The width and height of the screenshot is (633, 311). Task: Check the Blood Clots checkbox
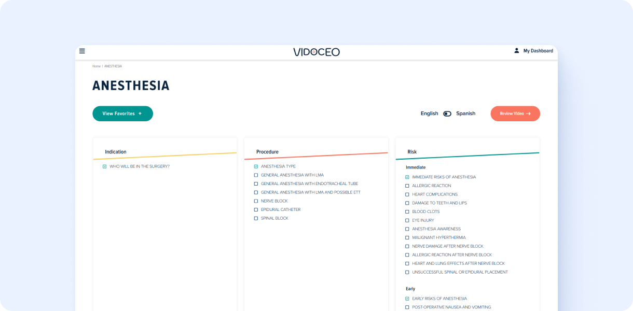(x=407, y=211)
